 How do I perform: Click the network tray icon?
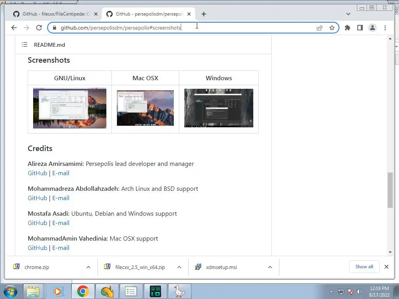341,292
